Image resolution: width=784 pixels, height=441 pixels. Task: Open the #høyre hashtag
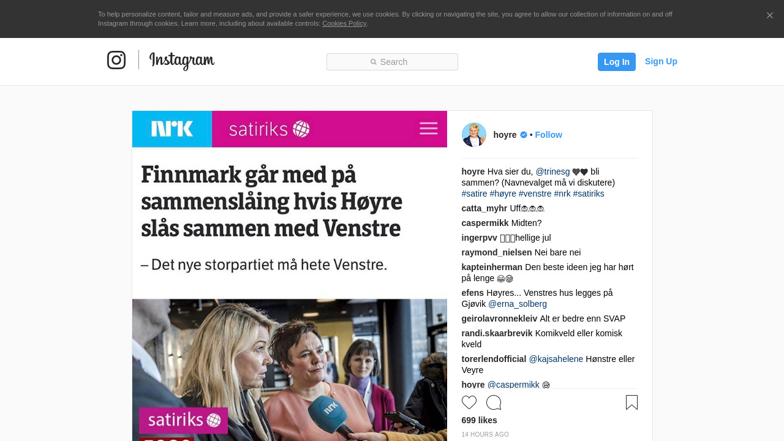tap(503, 194)
